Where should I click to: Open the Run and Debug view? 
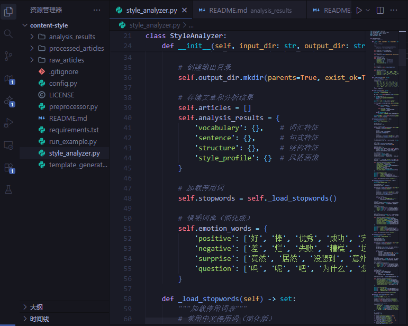(x=8, y=122)
